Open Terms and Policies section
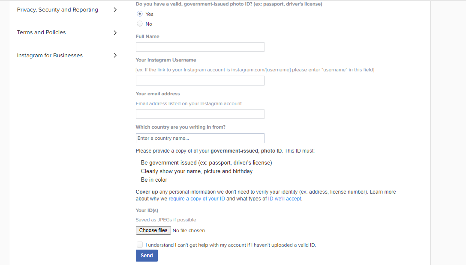Screen dimensions: 466x265 pos(41,32)
